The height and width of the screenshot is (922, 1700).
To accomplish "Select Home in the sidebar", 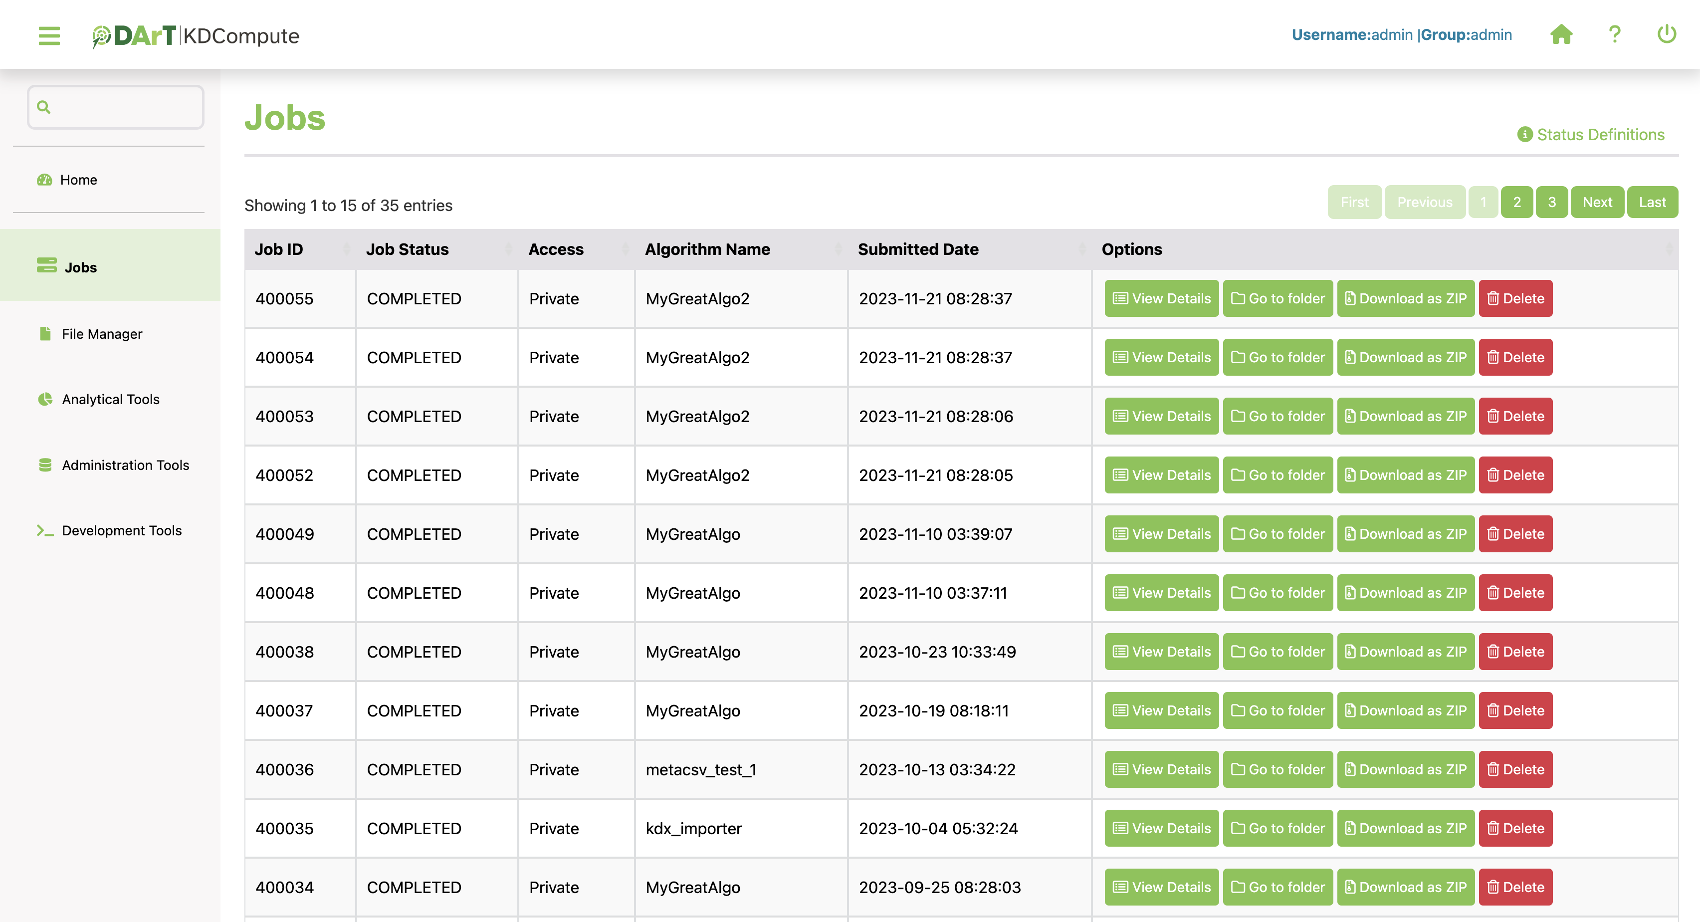I will point(78,180).
